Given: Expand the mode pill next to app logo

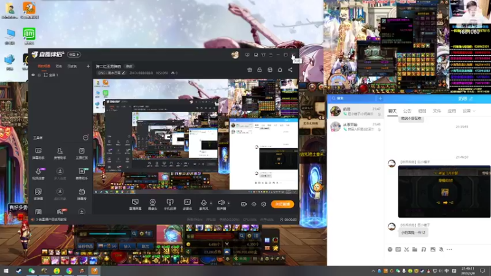Looking at the screenshot, I should point(74,55).
